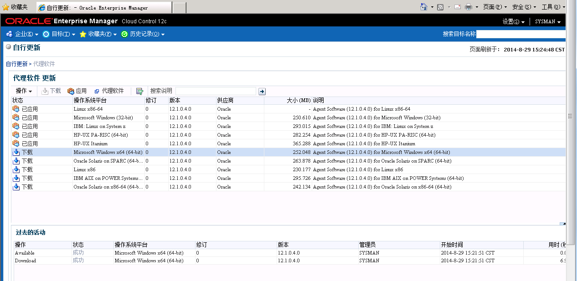Click the browser print icon

click(469, 7)
